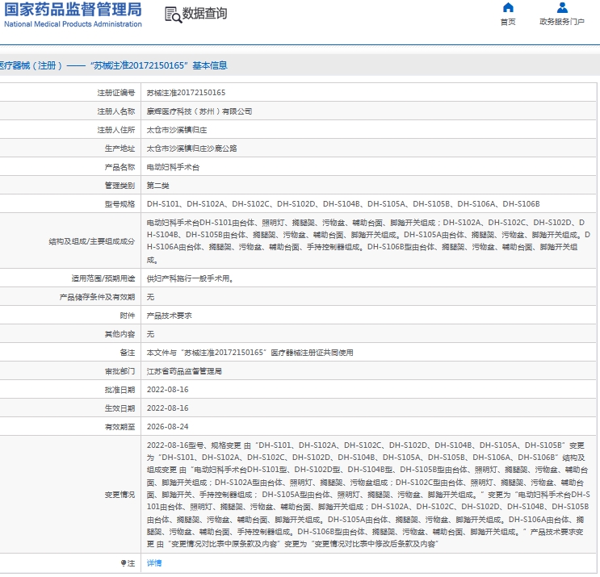The height and width of the screenshot is (577, 600).
Task: Click the 变更情况 change description paragraph
Action: pyautogui.click(x=368, y=495)
